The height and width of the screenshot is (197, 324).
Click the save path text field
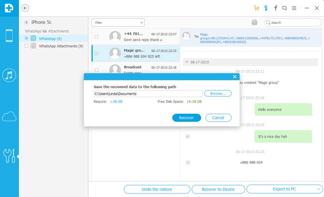tap(148, 94)
